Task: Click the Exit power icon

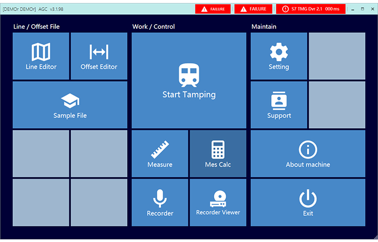Action: (x=308, y=199)
